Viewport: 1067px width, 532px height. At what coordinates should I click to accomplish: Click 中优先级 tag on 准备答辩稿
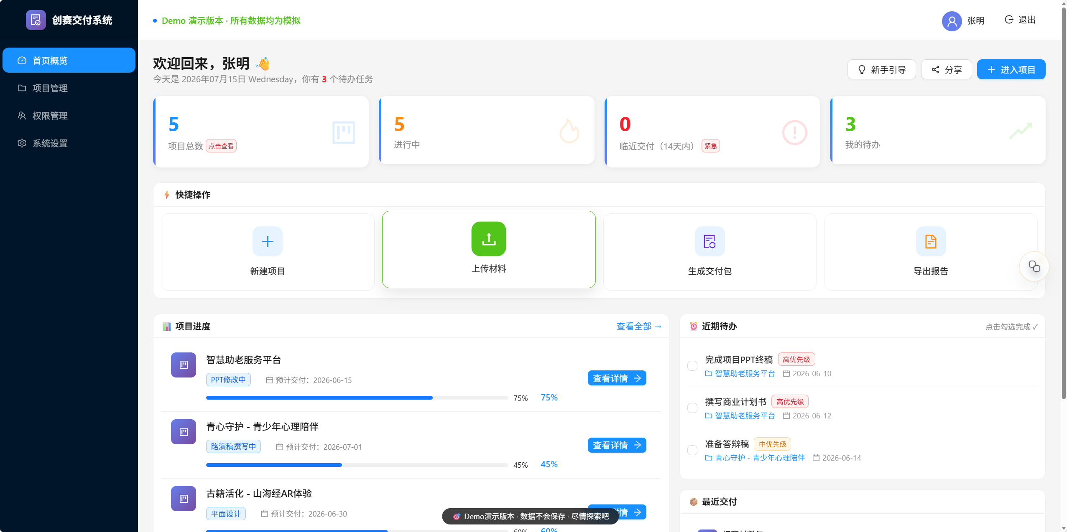click(772, 444)
